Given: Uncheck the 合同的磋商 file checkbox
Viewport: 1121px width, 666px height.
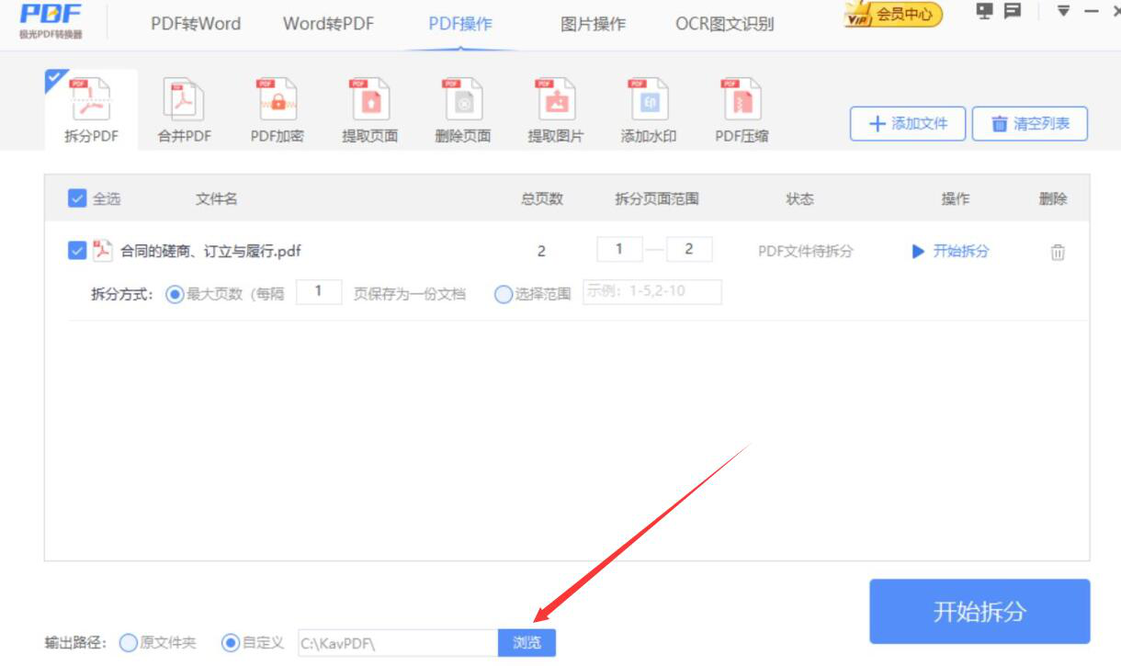Looking at the screenshot, I should click(77, 250).
